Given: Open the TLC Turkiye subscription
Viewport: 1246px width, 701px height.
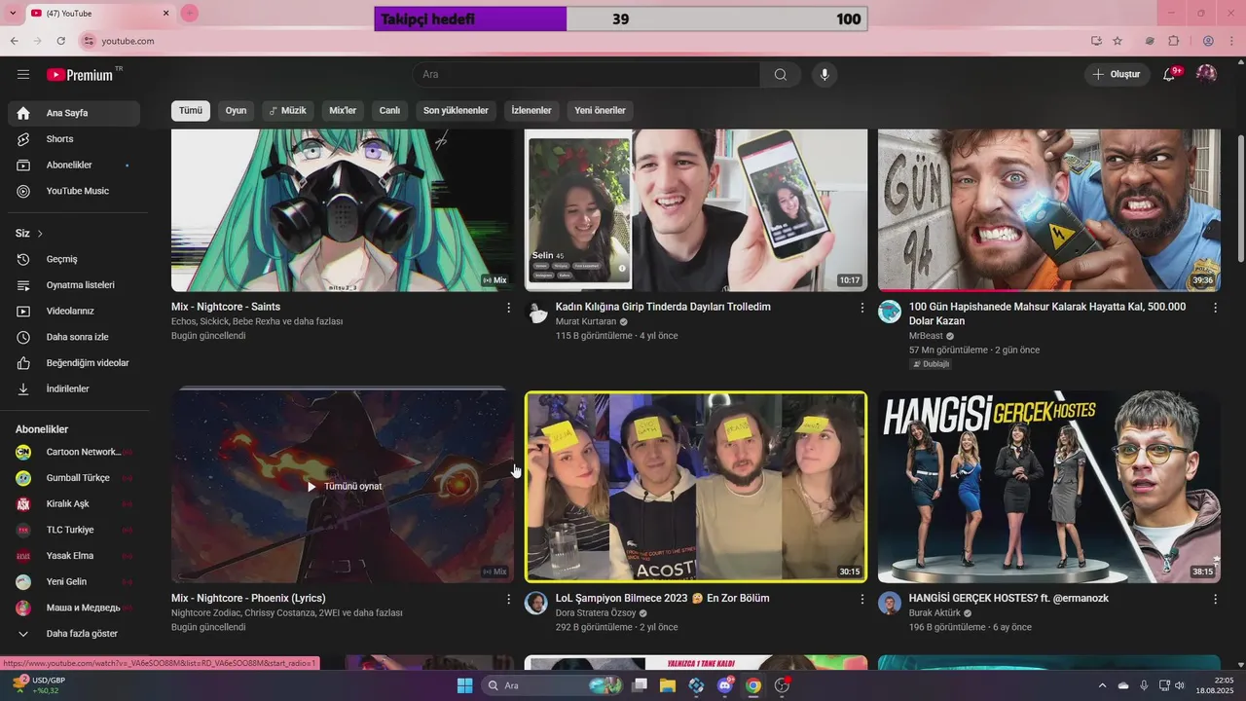Looking at the screenshot, I should 74,530.
